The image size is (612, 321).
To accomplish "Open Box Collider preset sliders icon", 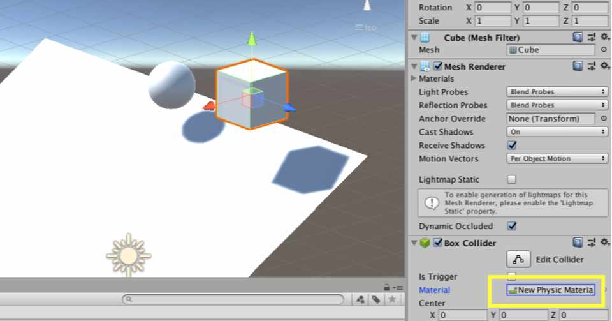I will click(592, 243).
